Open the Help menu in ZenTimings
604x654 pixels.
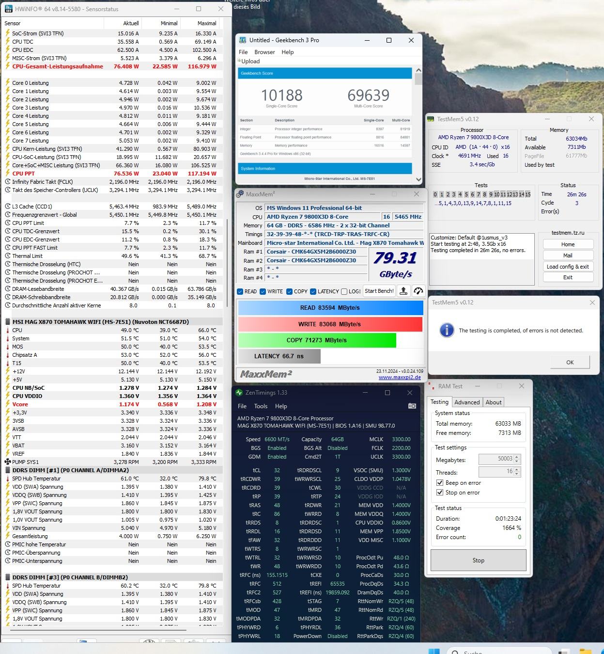tap(281, 406)
